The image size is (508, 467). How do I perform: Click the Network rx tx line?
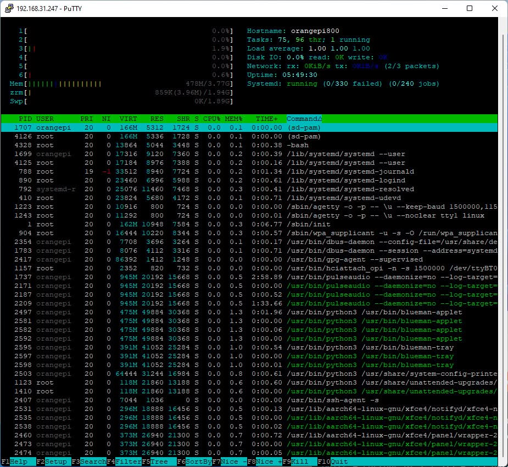pos(343,66)
